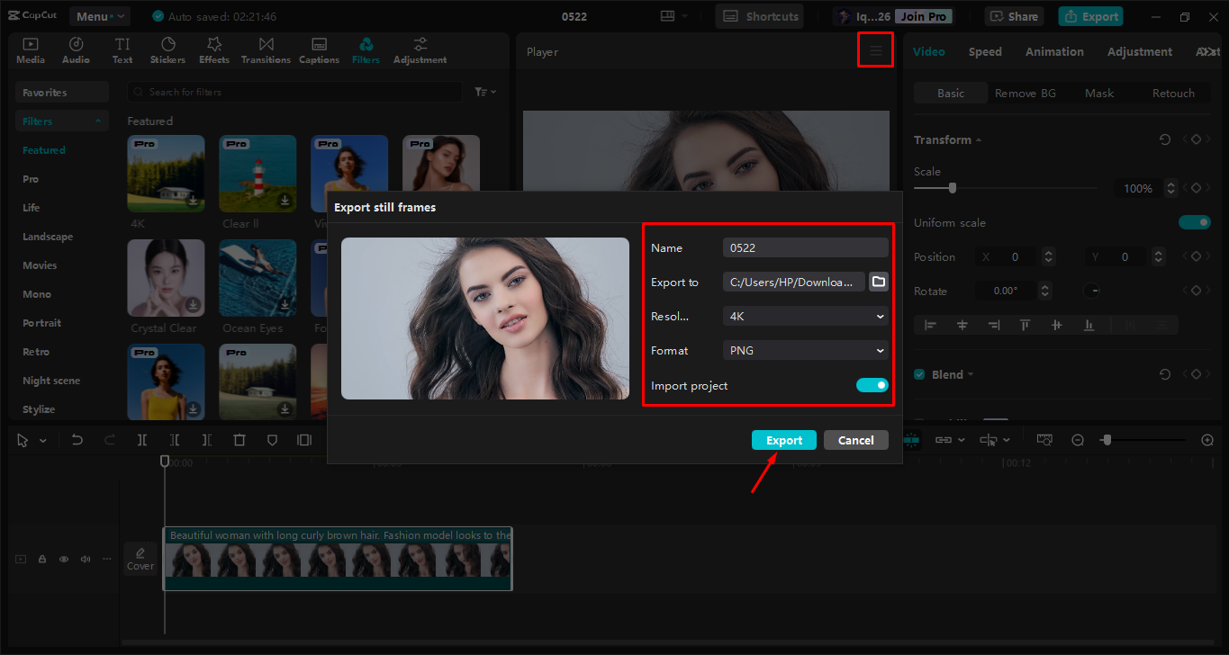This screenshot has width=1229, height=655.
Task: Turn off the Uniform scale toggle
Action: [1194, 222]
